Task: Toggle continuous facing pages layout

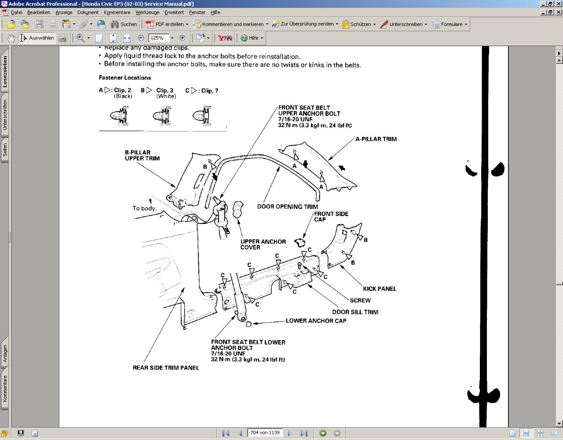Action: 540,433
